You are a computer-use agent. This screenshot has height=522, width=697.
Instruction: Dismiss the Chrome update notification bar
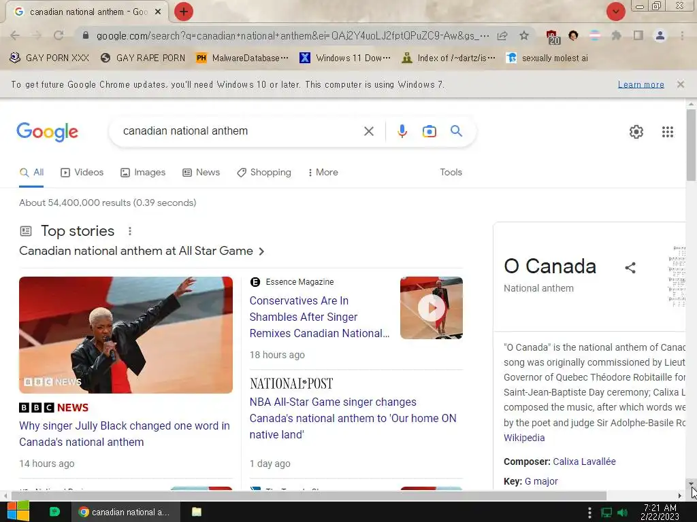tap(680, 84)
